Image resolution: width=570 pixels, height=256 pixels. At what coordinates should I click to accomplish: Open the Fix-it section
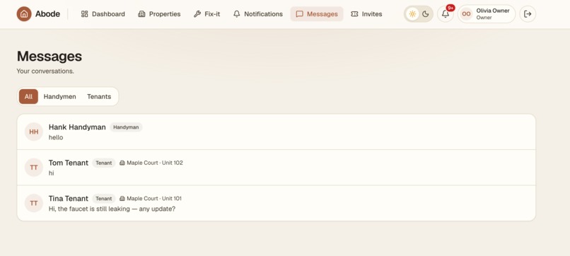click(207, 14)
